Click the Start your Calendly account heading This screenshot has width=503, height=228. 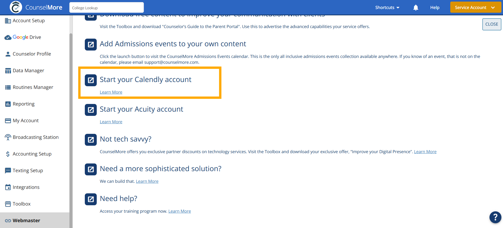145,80
